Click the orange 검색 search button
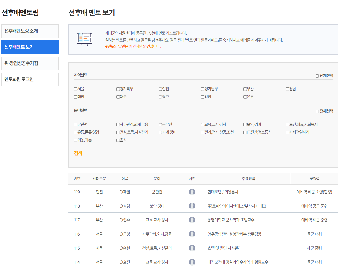This screenshot has height=269, width=343. [78, 153]
